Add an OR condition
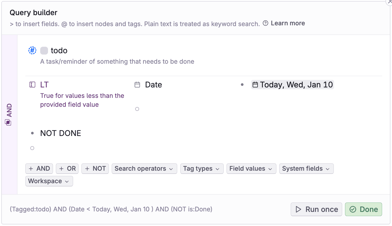The width and height of the screenshot is (392, 226). [x=67, y=169]
